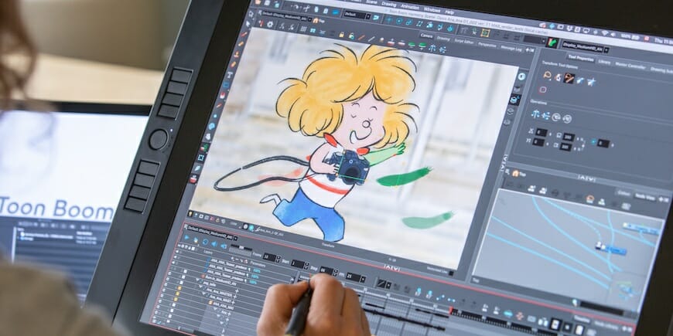Open the Drawing menu in the menu bar
The width and height of the screenshot is (673, 336).
click(389, 4)
